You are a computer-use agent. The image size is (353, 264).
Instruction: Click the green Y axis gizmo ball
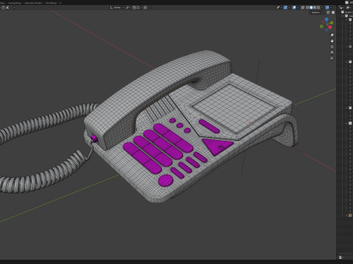[x=332, y=23]
